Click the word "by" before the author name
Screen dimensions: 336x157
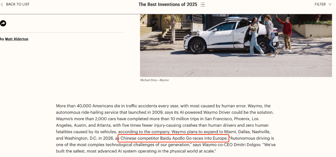coord(2,39)
